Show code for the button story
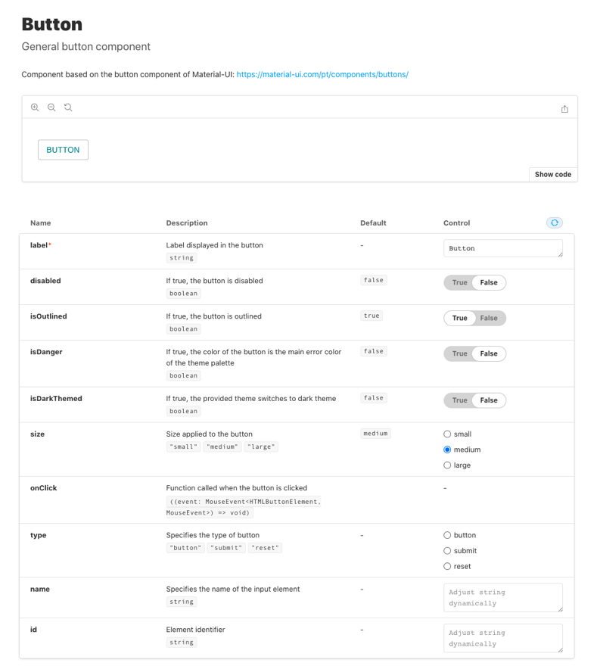This screenshot has height=669, width=600. [553, 175]
